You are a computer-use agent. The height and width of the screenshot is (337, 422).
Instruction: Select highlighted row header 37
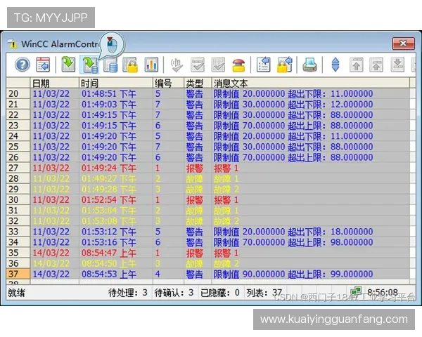pos(18,274)
